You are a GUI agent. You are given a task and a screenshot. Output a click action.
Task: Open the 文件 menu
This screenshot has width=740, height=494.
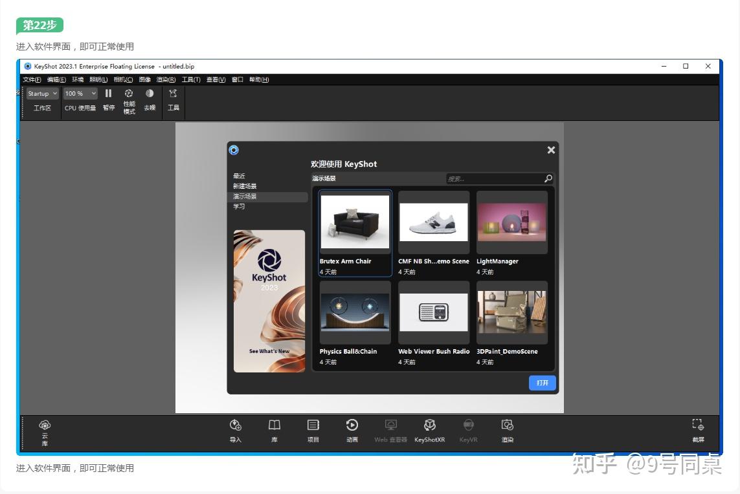[30, 80]
